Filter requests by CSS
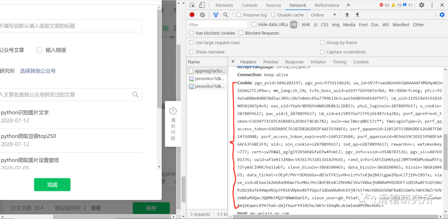Screen dimensions: 448x219 [x=324, y=25]
